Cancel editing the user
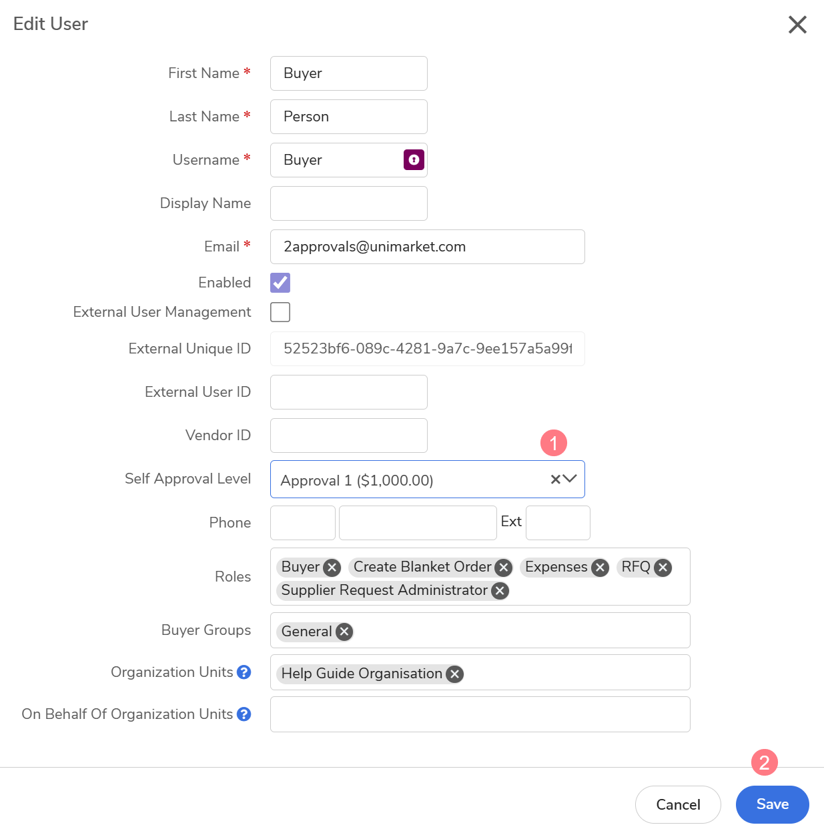 pos(678,804)
